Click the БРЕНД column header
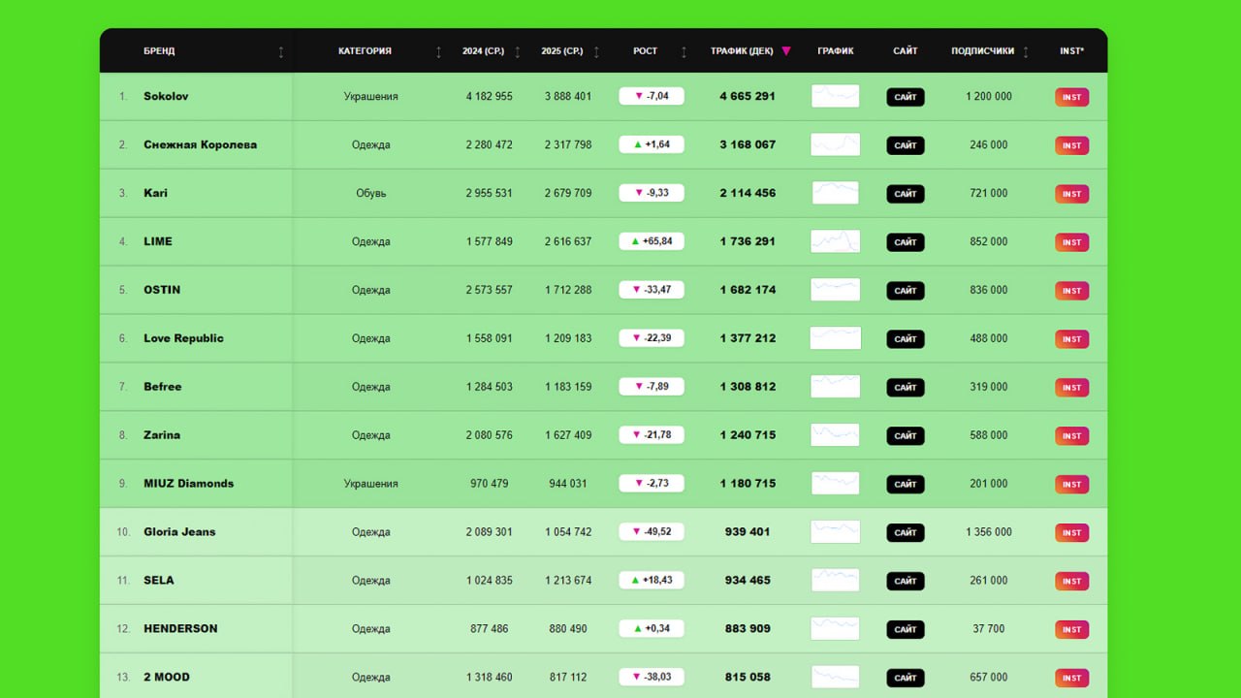Screen dimensions: 1241x698 pos(159,51)
